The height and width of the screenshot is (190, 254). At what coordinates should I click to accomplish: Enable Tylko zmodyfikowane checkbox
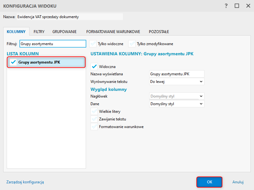coord(132,44)
